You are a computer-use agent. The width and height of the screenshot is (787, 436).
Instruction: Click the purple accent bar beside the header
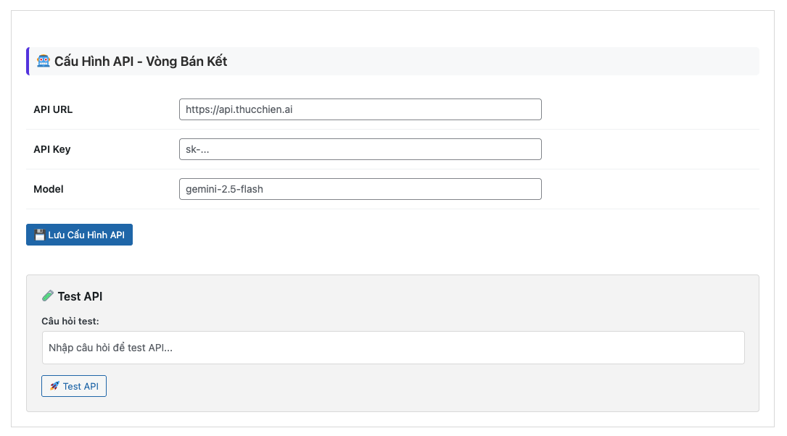[28, 62]
